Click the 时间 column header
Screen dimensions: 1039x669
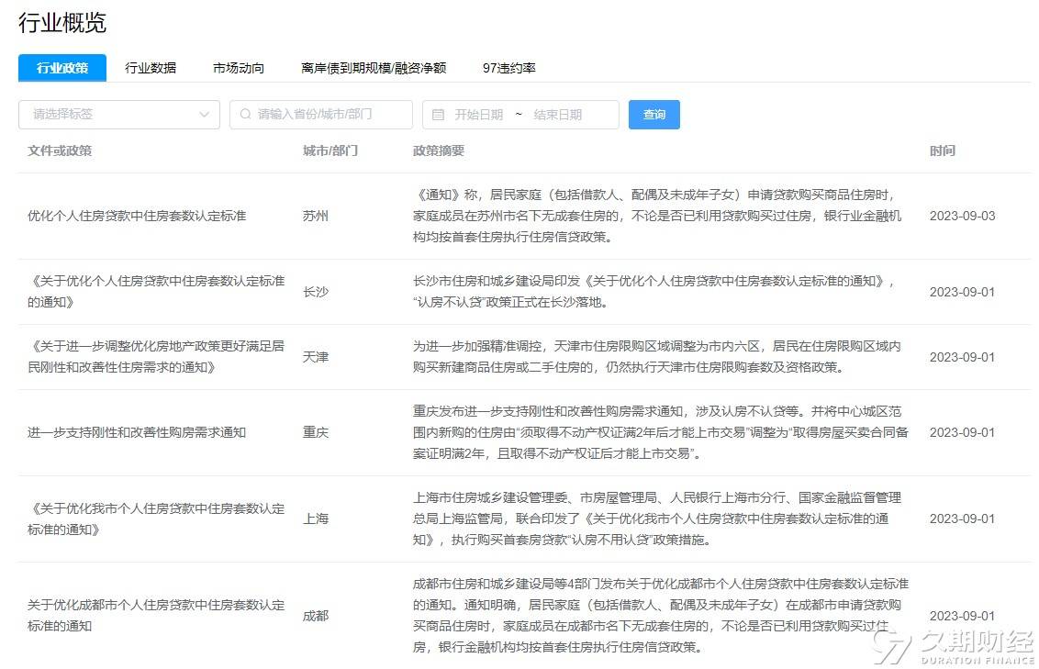pos(942,151)
